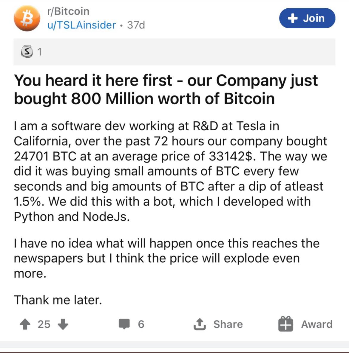The width and height of the screenshot is (349, 353).
Task: Click the share upload arrow icon
Action: coord(199,324)
